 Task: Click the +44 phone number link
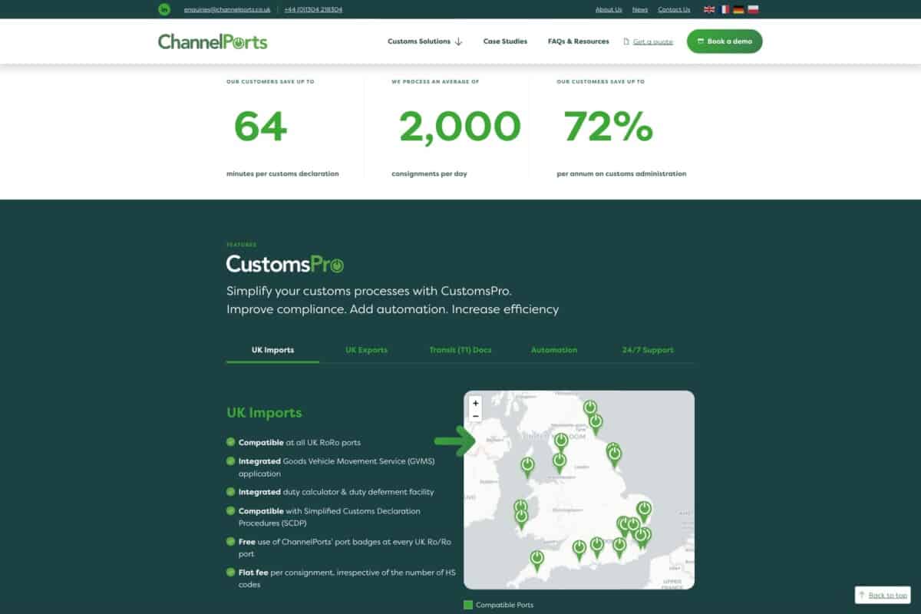(x=313, y=9)
